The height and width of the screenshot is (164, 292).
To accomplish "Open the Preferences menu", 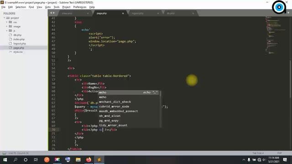I will point(80,7).
